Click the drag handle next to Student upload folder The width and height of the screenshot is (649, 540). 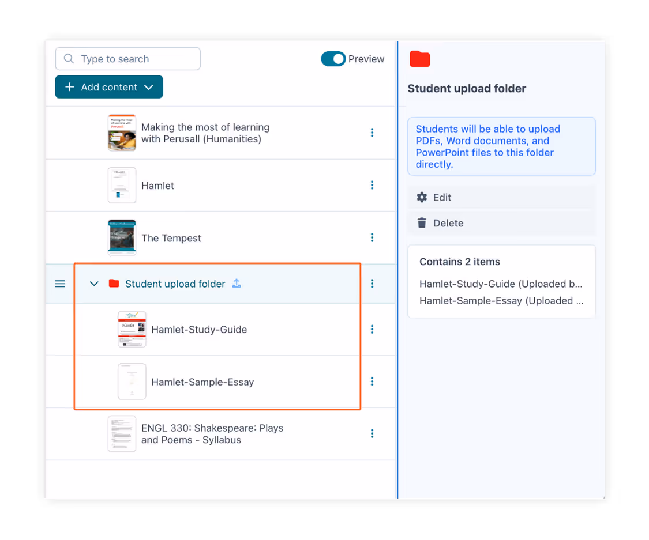[x=60, y=284]
